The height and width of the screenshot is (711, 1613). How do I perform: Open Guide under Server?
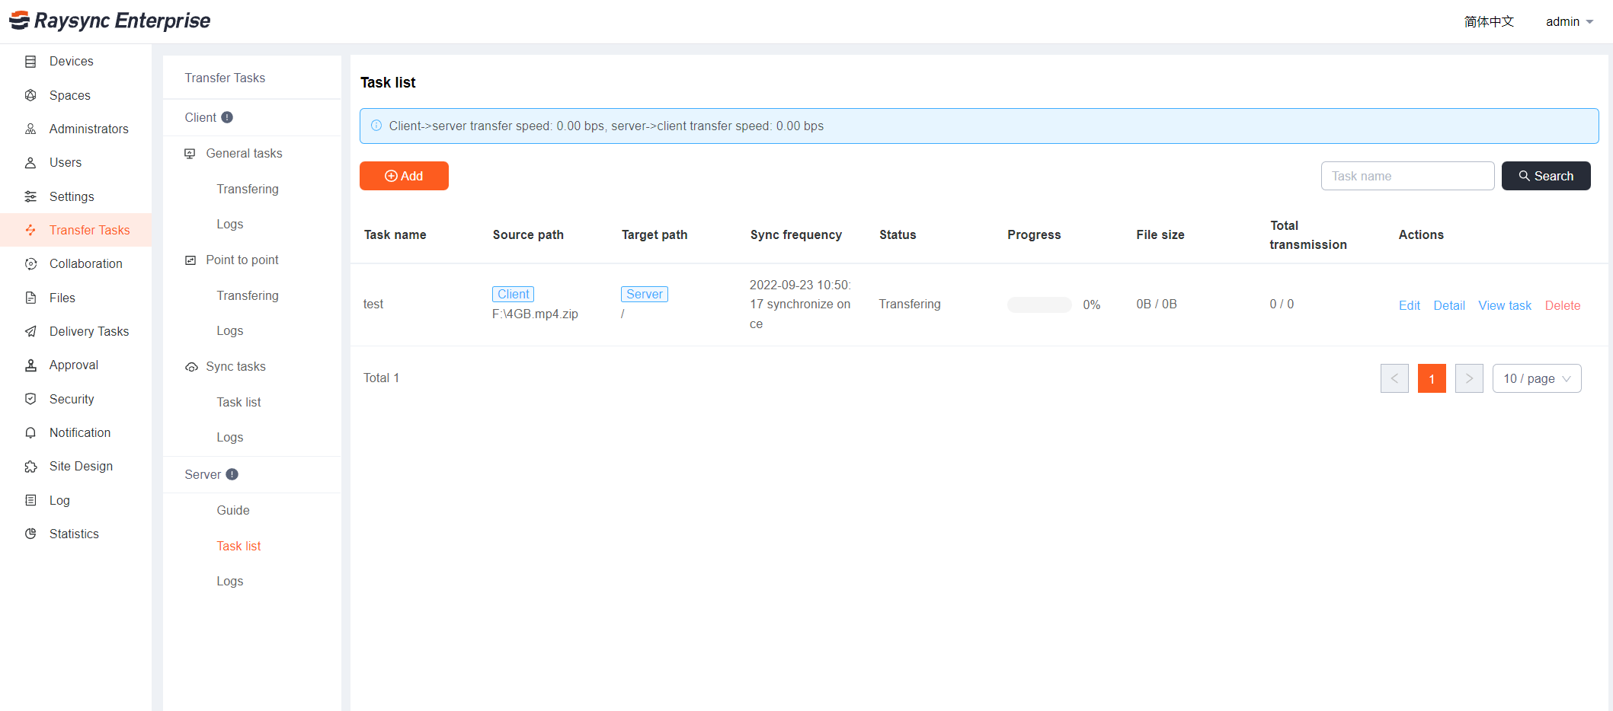tap(233, 510)
